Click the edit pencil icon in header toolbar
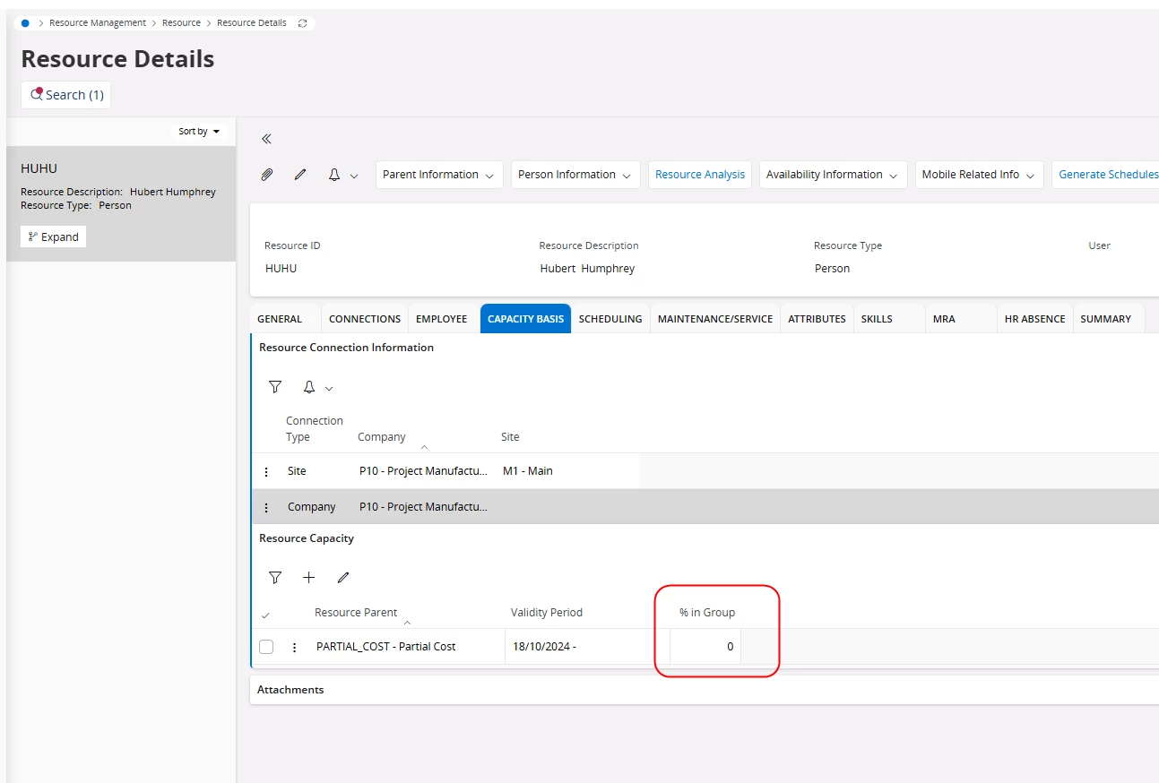Viewport: 1159px width, 783px height. point(300,175)
